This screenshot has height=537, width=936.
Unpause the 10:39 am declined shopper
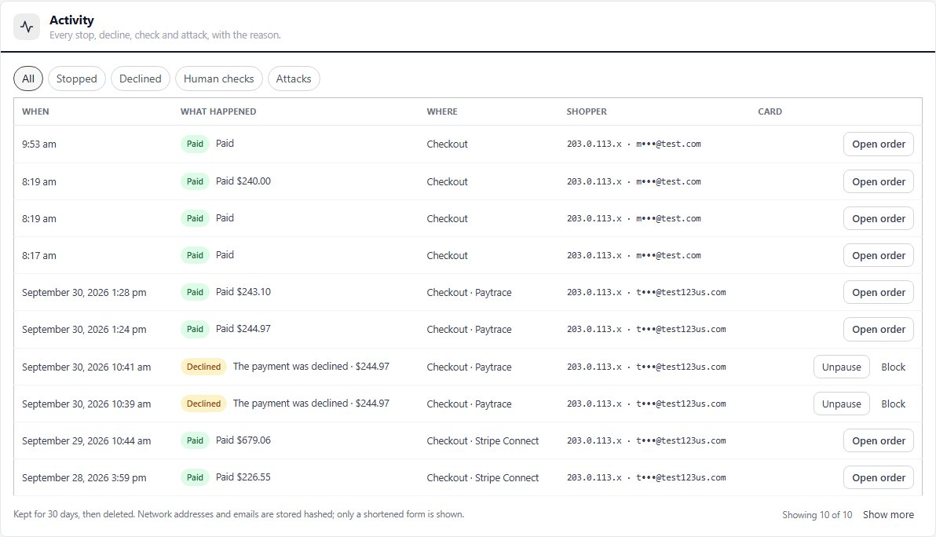coord(841,404)
